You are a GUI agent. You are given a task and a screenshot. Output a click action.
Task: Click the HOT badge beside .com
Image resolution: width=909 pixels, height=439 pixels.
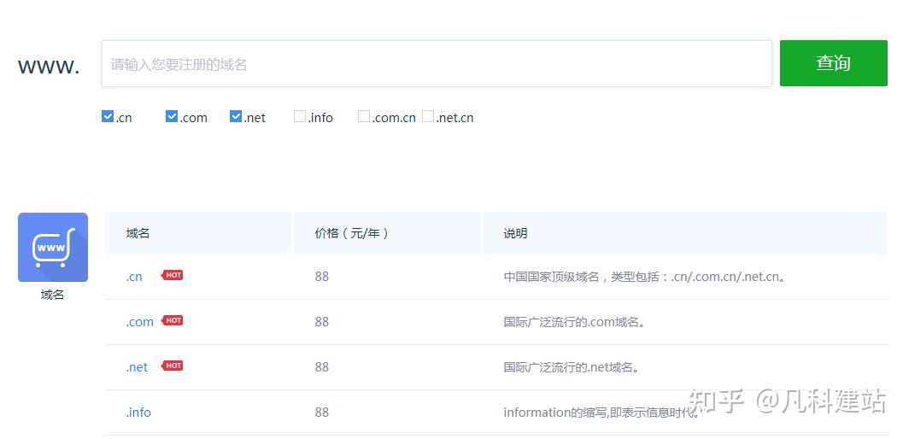[x=173, y=320]
